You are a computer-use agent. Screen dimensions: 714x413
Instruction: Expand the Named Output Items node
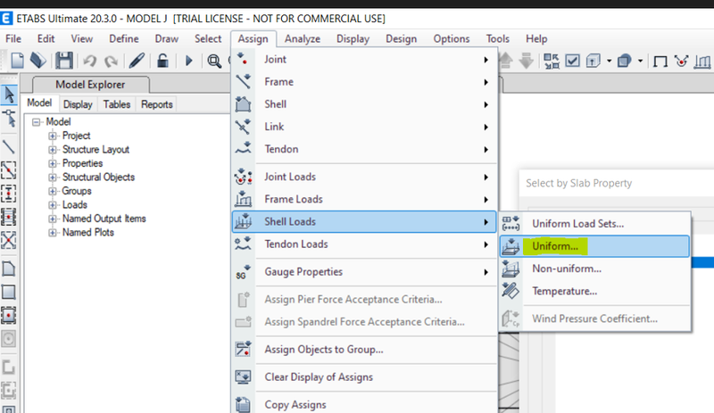click(53, 219)
